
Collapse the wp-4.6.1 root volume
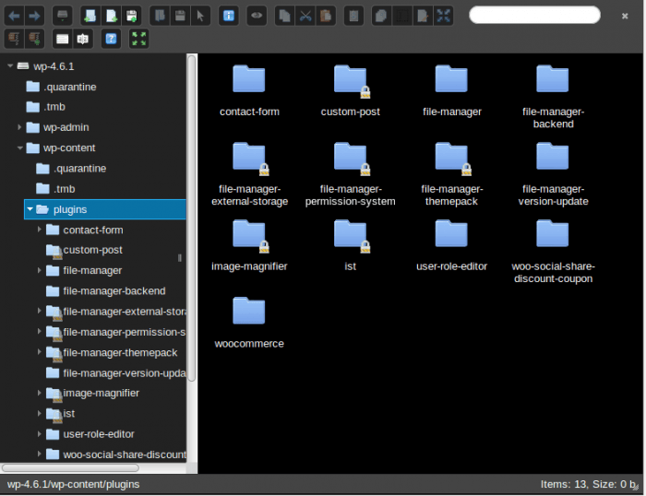click(x=10, y=65)
